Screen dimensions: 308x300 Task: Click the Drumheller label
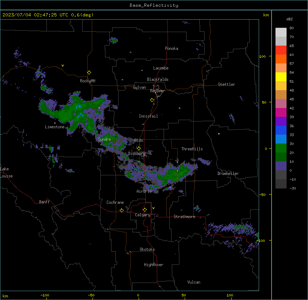[x=228, y=174]
